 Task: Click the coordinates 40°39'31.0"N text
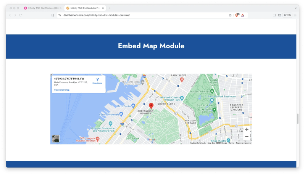[x=69, y=79]
